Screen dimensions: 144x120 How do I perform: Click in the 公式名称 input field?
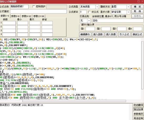click(x=19, y=7)
